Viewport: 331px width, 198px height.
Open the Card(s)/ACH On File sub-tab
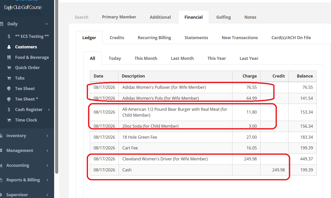tap(291, 38)
